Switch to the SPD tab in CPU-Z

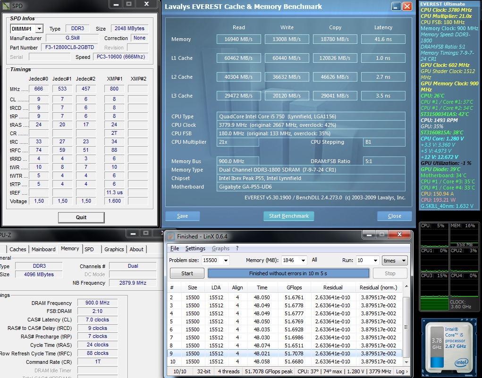(x=89, y=249)
